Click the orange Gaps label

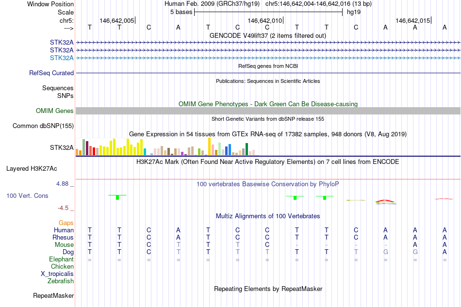click(x=66, y=223)
